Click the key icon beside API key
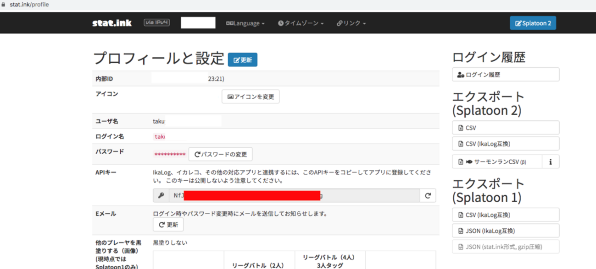 (161, 195)
